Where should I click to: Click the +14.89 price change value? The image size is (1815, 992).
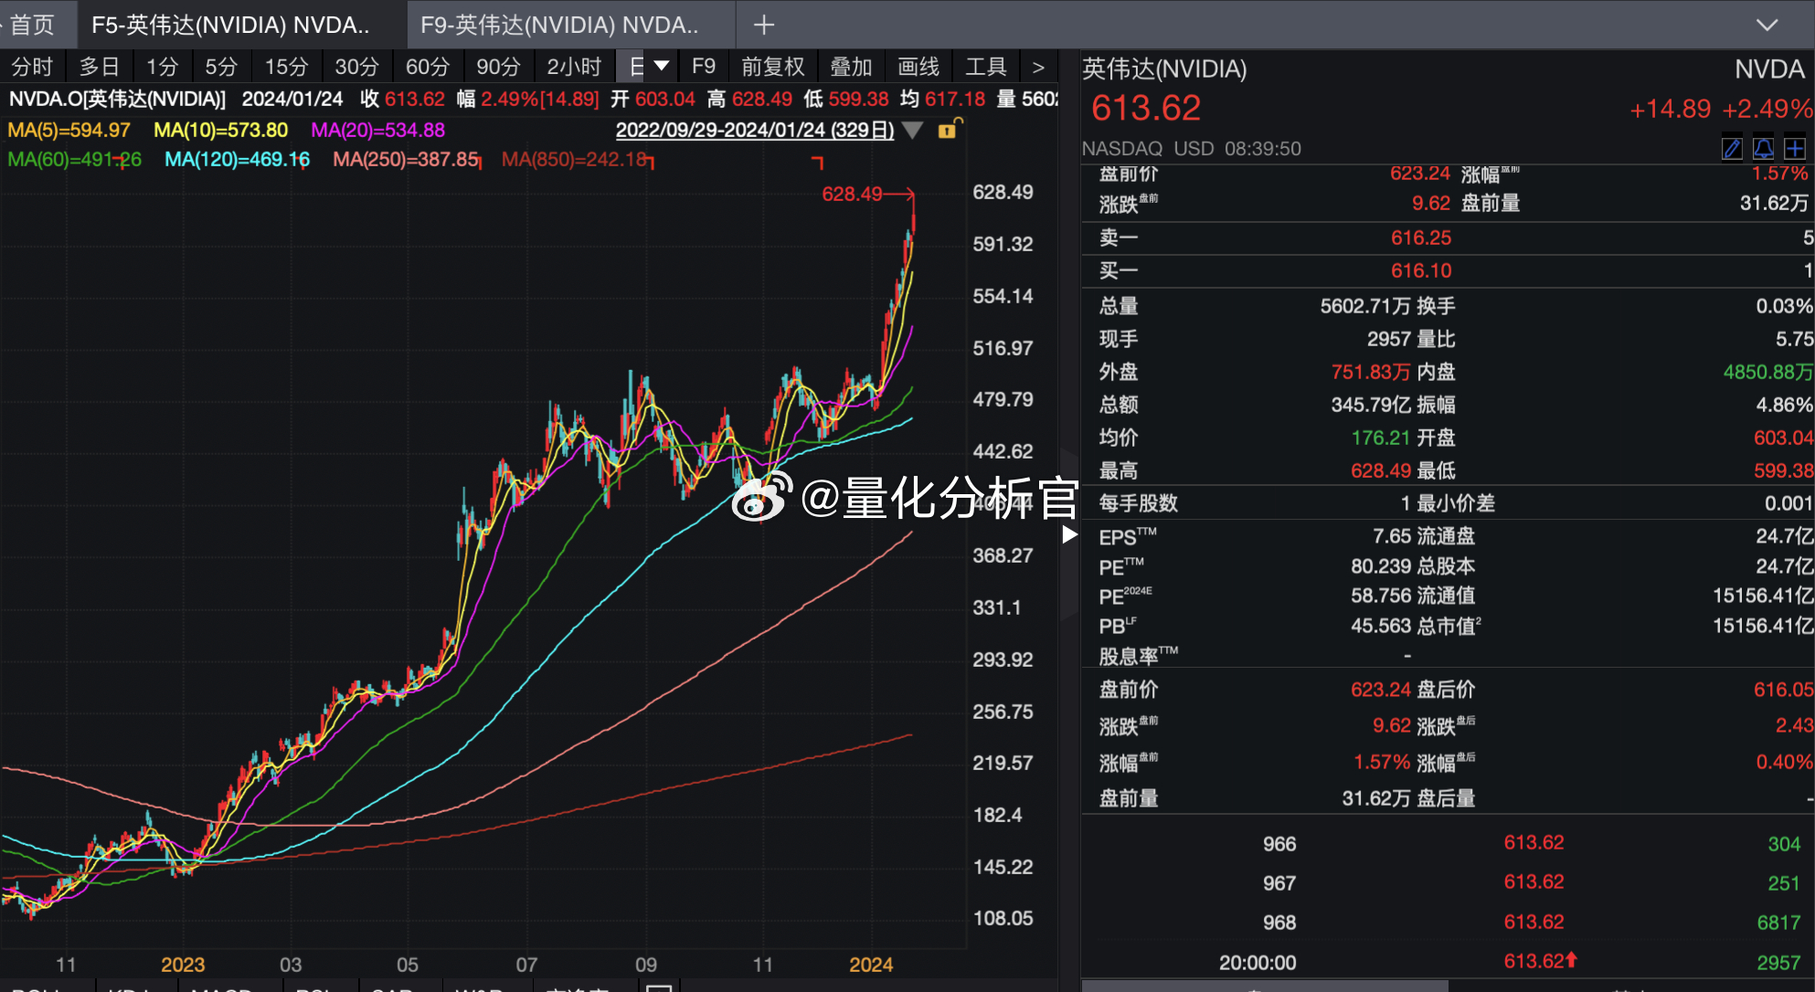click(1670, 110)
